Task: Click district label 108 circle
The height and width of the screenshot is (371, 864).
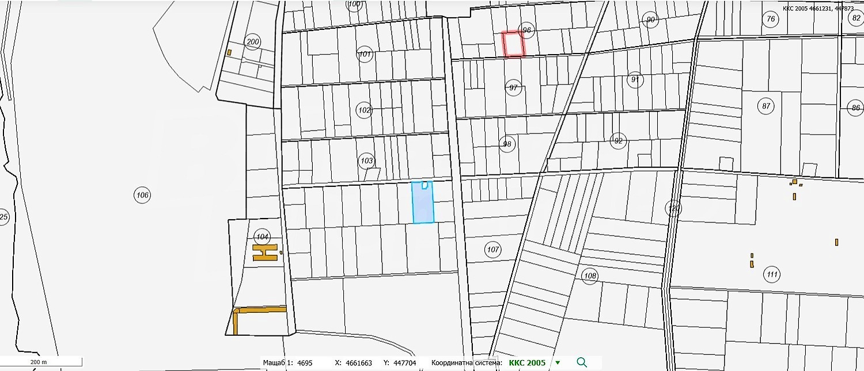Action: [x=590, y=276]
